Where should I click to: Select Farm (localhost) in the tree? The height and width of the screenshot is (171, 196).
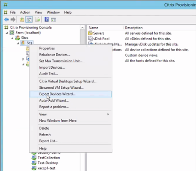pos(28,33)
